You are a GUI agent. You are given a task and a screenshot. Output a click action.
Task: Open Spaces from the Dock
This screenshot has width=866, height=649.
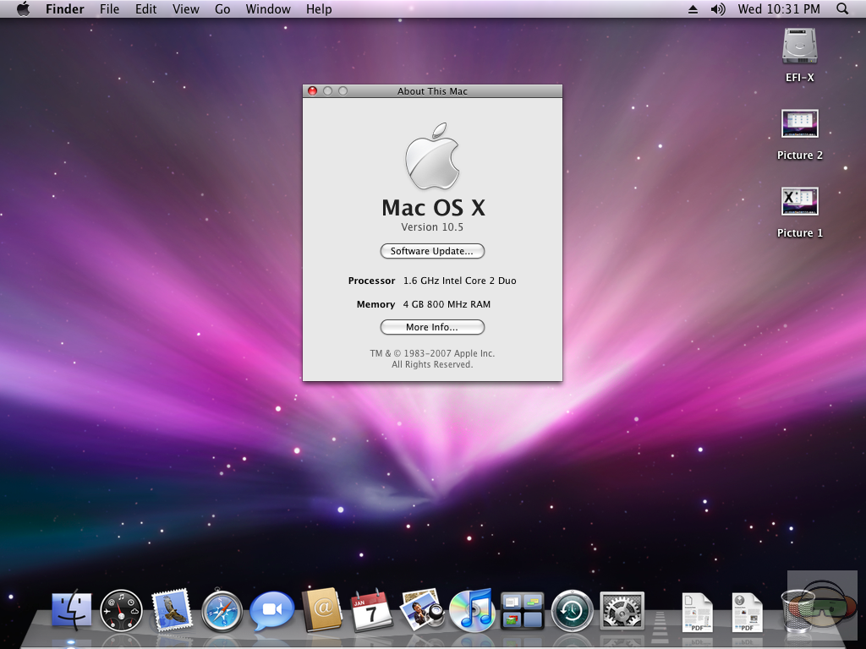(x=522, y=610)
